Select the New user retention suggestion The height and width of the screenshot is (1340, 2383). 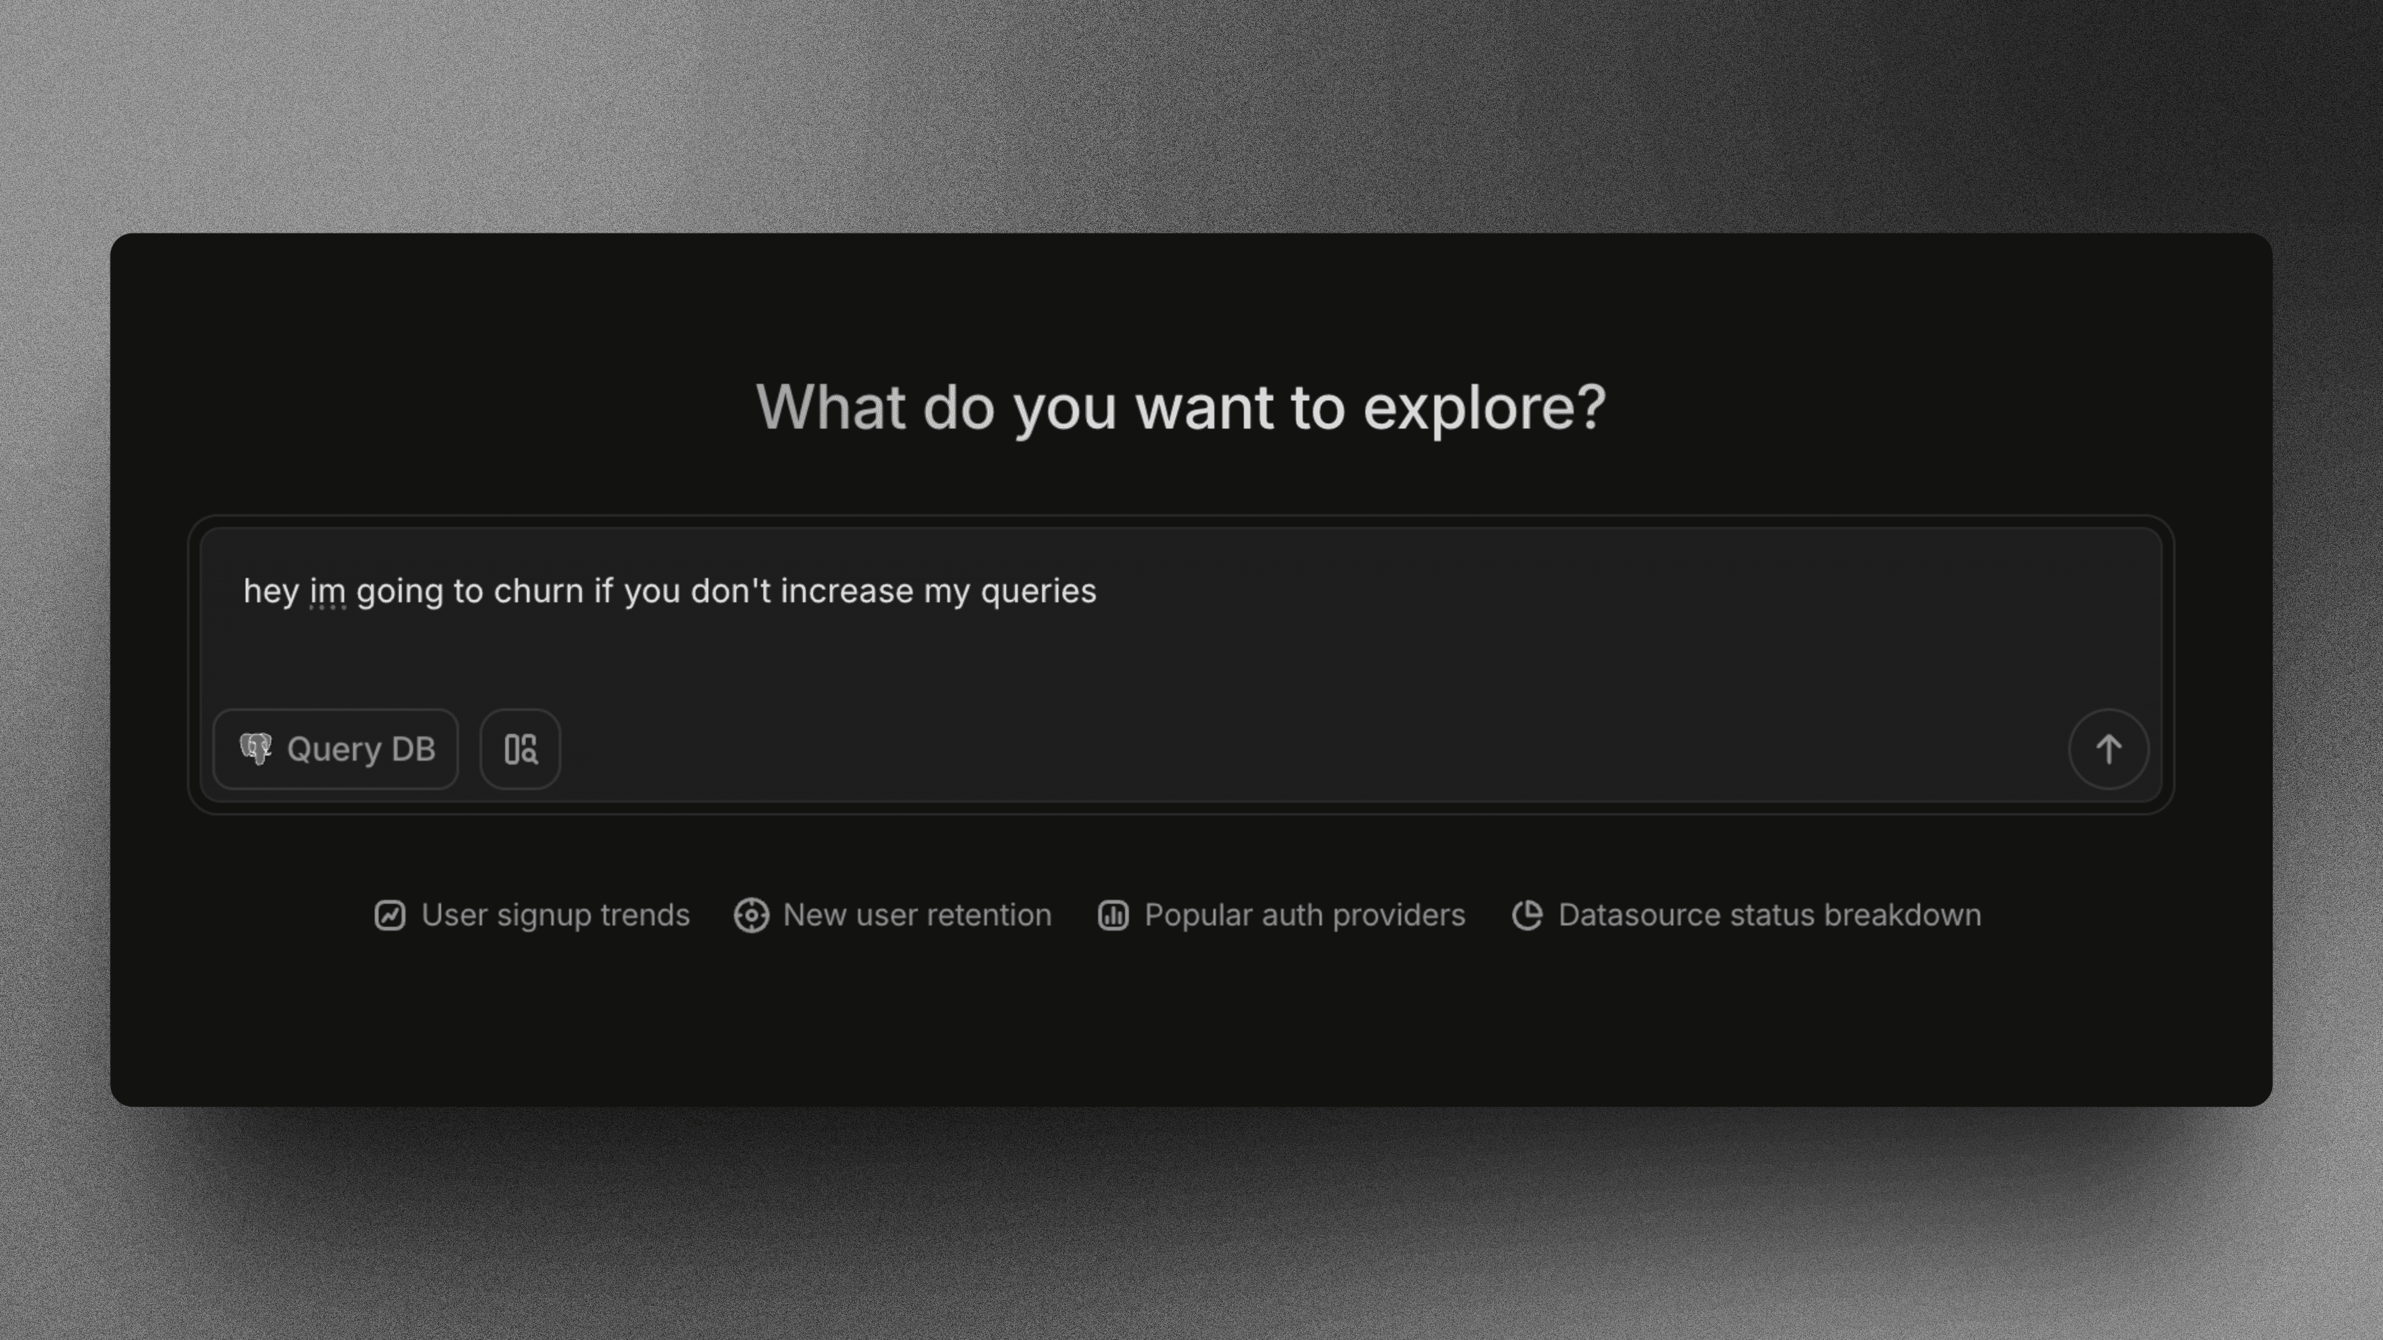[x=916, y=916]
